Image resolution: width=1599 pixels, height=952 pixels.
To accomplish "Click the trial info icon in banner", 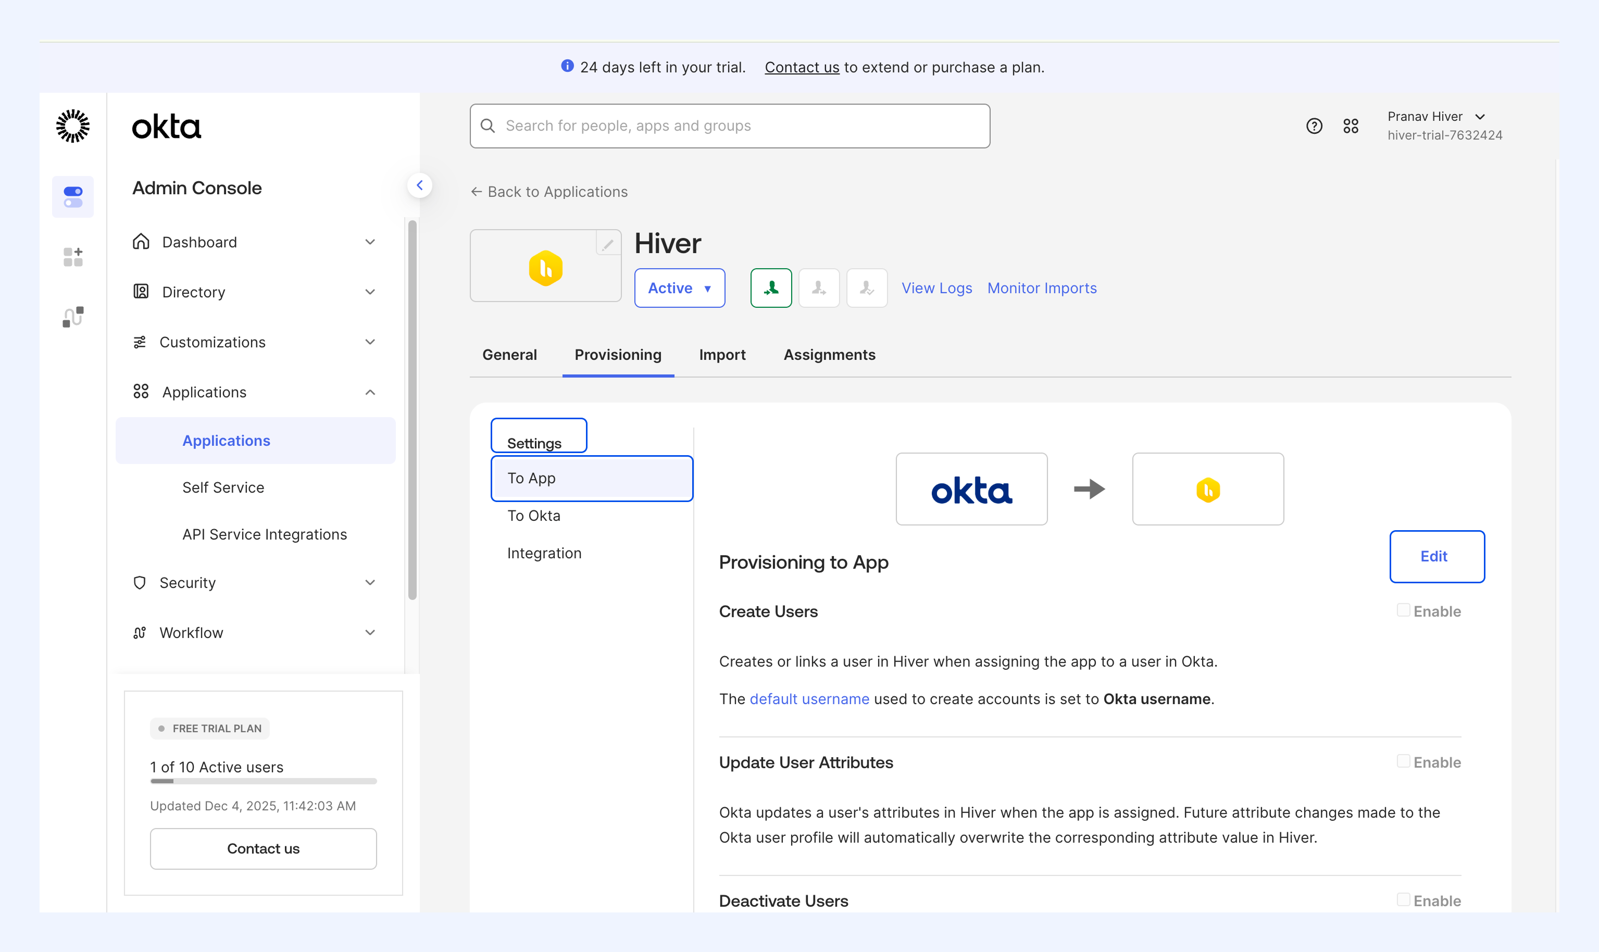I will [567, 66].
